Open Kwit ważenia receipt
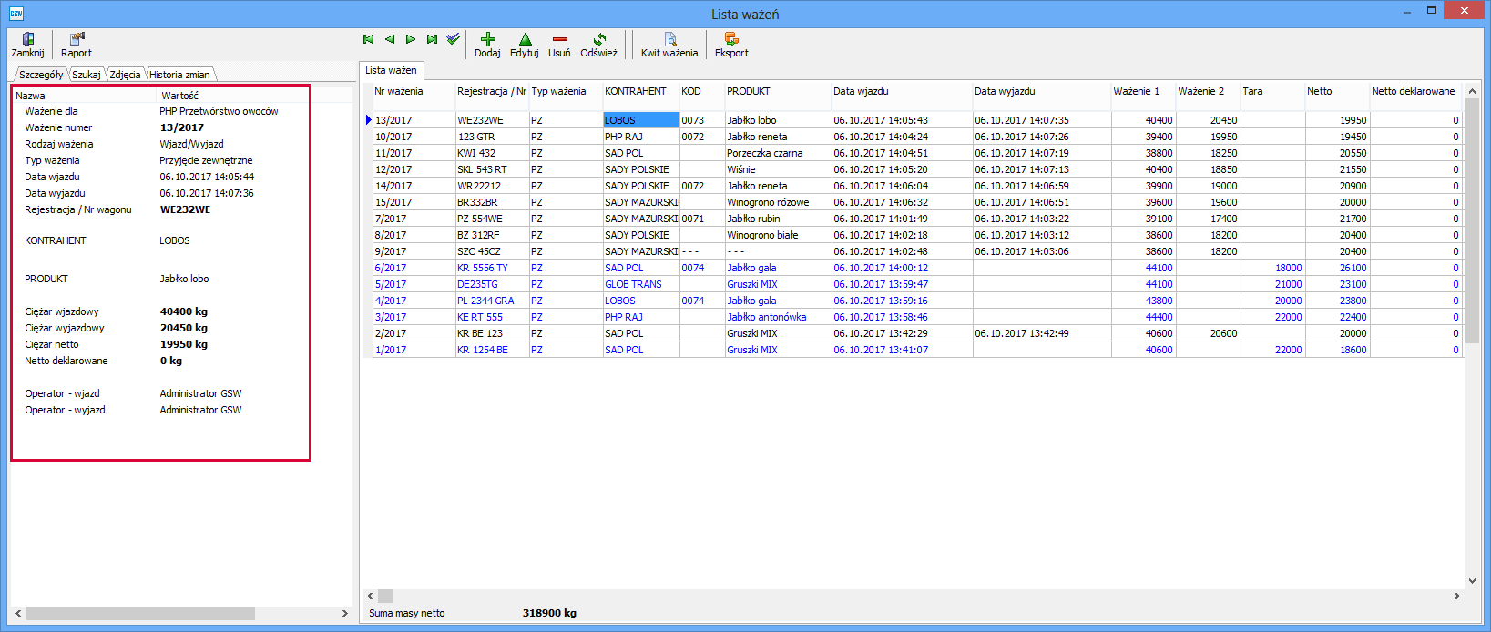This screenshot has width=1491, height=632. (669, 40)
